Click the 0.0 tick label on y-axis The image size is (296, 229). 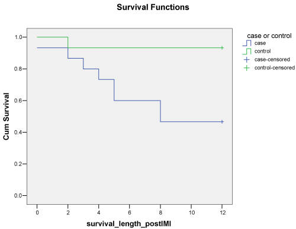(x=18, y=195)
